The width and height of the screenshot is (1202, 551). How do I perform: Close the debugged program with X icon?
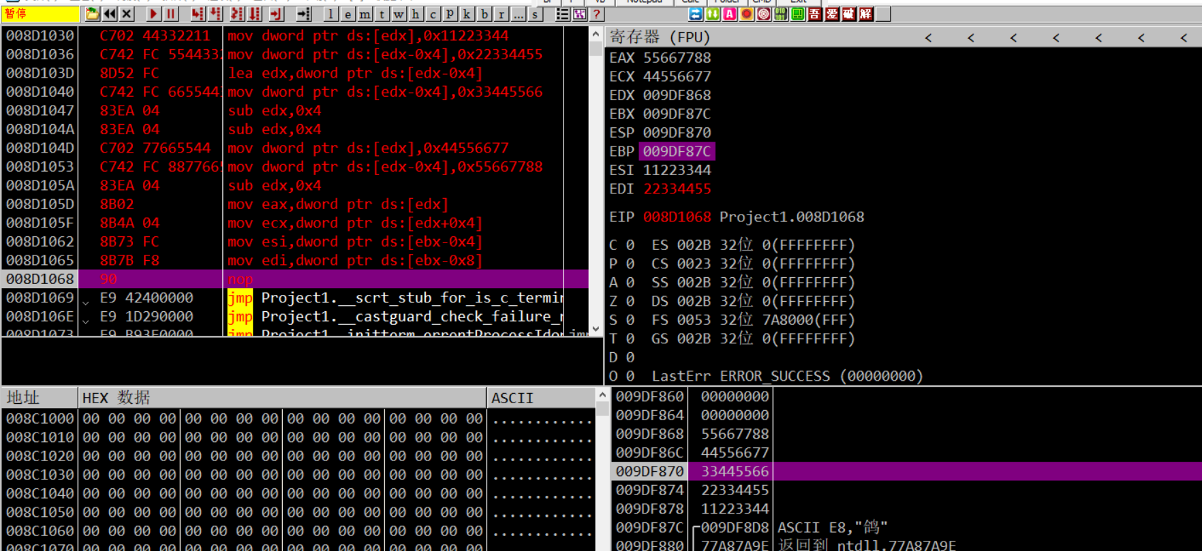127,14
